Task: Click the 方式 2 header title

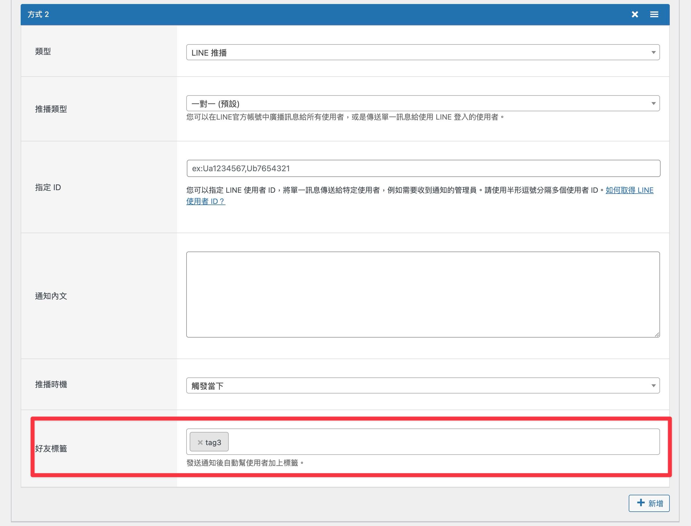Action: [38, 14]
